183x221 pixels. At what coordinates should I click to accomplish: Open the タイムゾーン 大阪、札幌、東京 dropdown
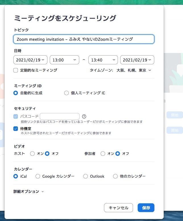134,70
